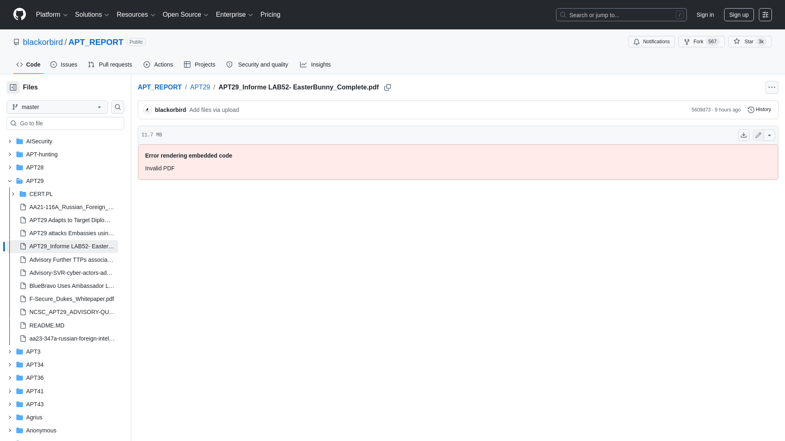Screen dimensions: 785x441
Task: Open the Open Source menu
Action: point(186,15)
